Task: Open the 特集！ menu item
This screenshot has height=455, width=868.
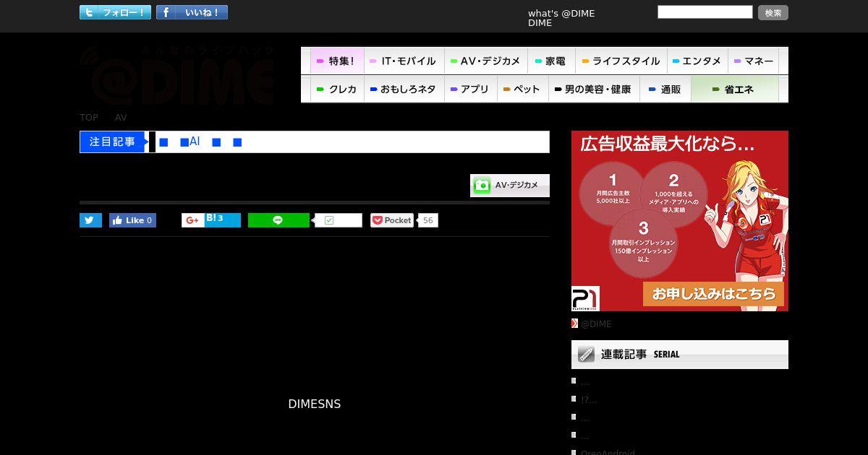Action: 337,61
